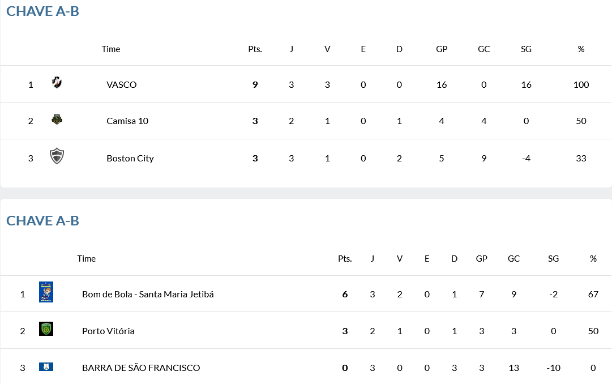The image size is (612, 384).
Task: Click the Vasco team crest icon
Action: pos(57,83)
